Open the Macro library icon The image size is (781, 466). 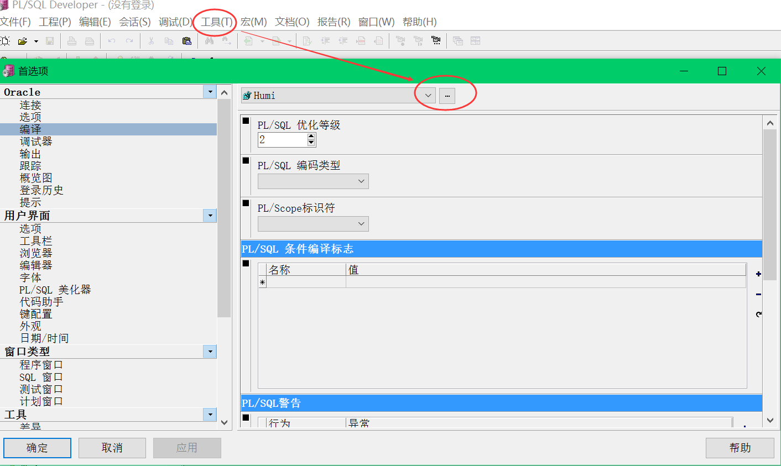(436, 41)
